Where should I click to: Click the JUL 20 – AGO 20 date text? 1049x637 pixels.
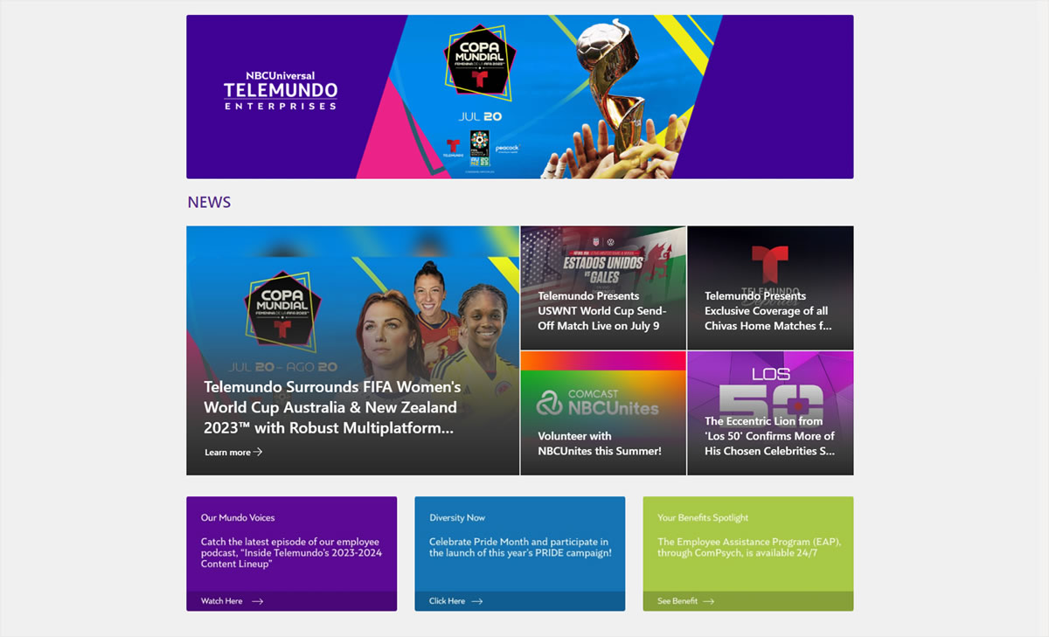[x=282, y=367]
